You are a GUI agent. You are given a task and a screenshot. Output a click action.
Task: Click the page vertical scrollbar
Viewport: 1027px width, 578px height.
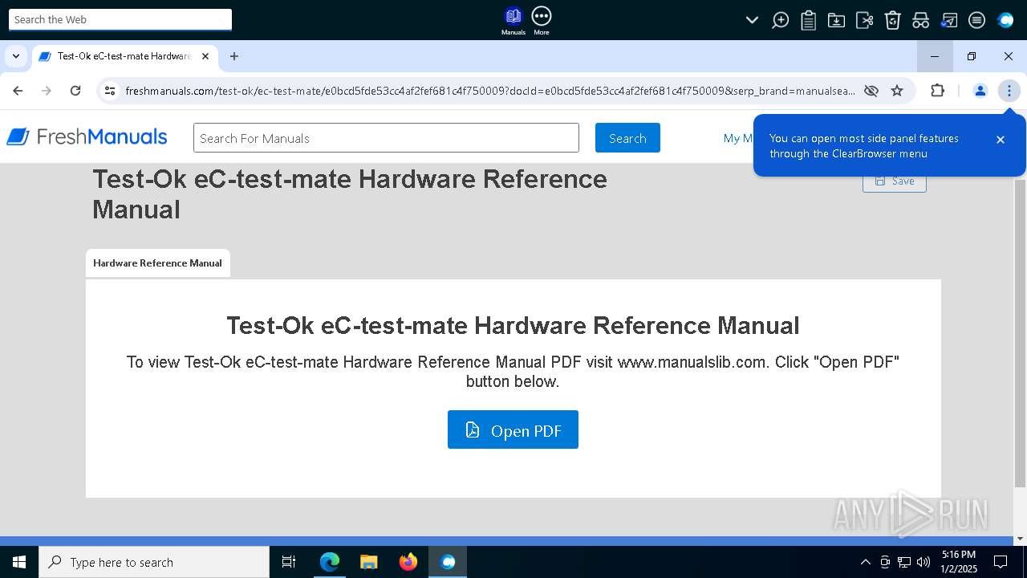point(1020,333)
